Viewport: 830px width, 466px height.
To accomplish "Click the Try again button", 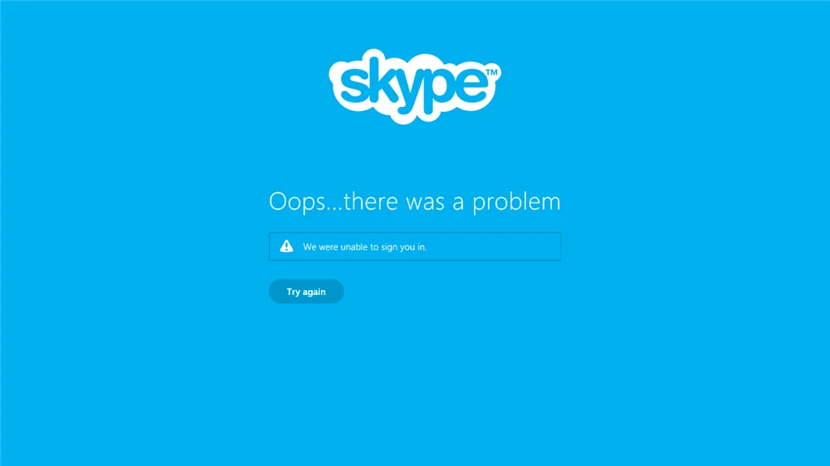I will (x=306, y=291).
